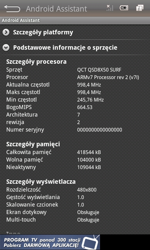The width and height of the screenshot is (150, 250).
Task: Tap the Aktualna częstotl 998,4 MHz row
Action: [x=75, y=85]
